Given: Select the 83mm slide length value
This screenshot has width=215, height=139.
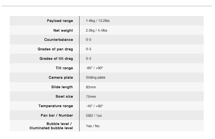Looking at the screenshot, I should click(91, 87).
